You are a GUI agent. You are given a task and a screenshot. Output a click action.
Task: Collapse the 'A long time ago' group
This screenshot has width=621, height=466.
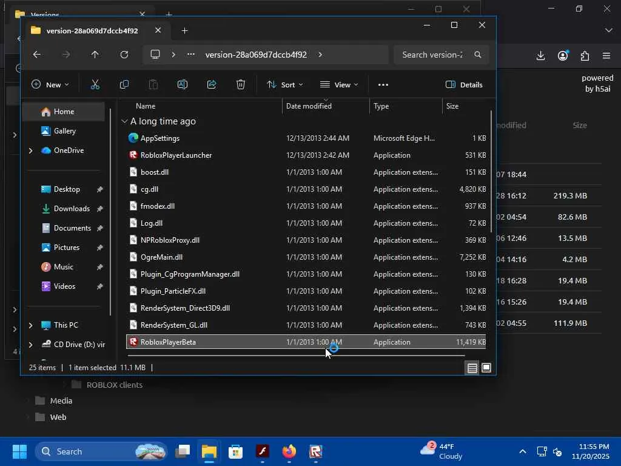[124, 121]
